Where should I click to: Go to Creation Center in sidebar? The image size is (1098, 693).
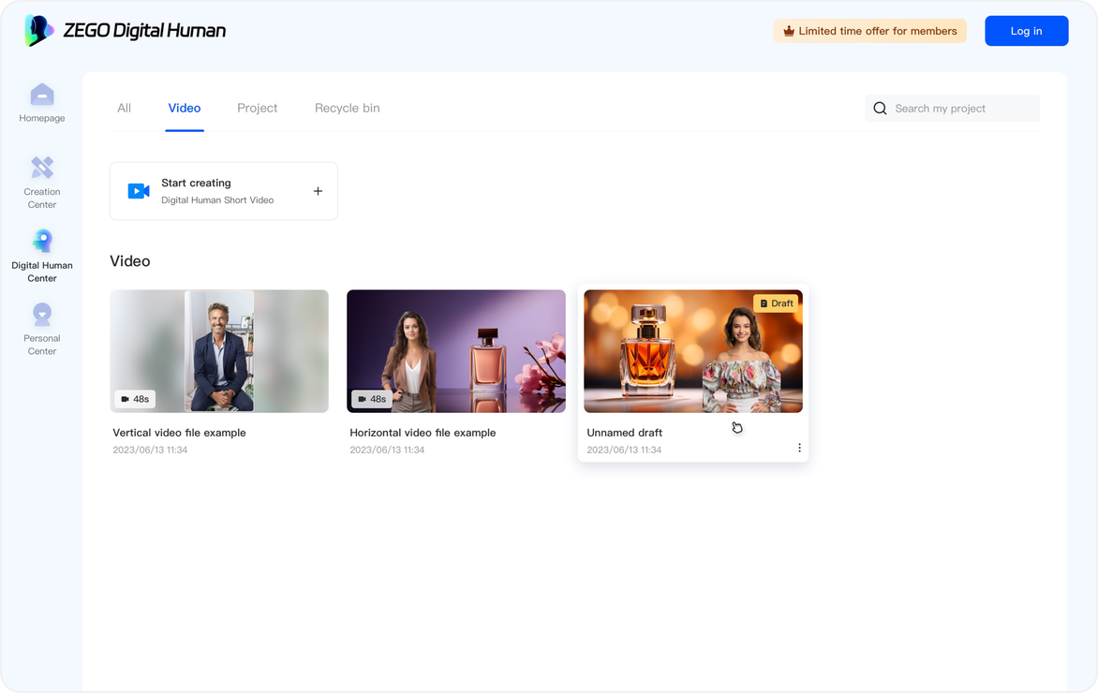coord(42,169)
